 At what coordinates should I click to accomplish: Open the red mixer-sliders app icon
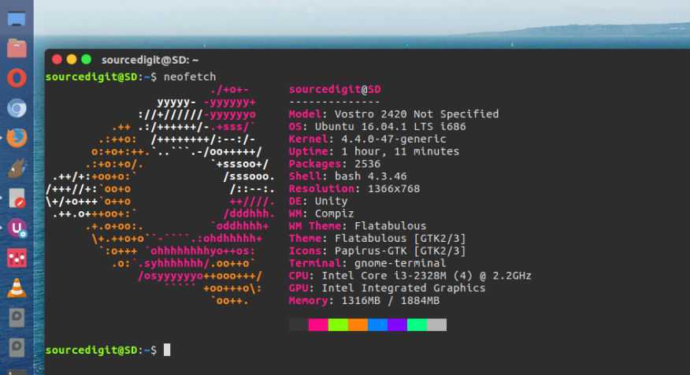17,258
